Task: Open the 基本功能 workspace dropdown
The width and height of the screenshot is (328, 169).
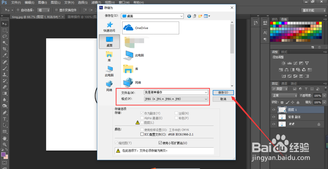Action: (313, 10)
